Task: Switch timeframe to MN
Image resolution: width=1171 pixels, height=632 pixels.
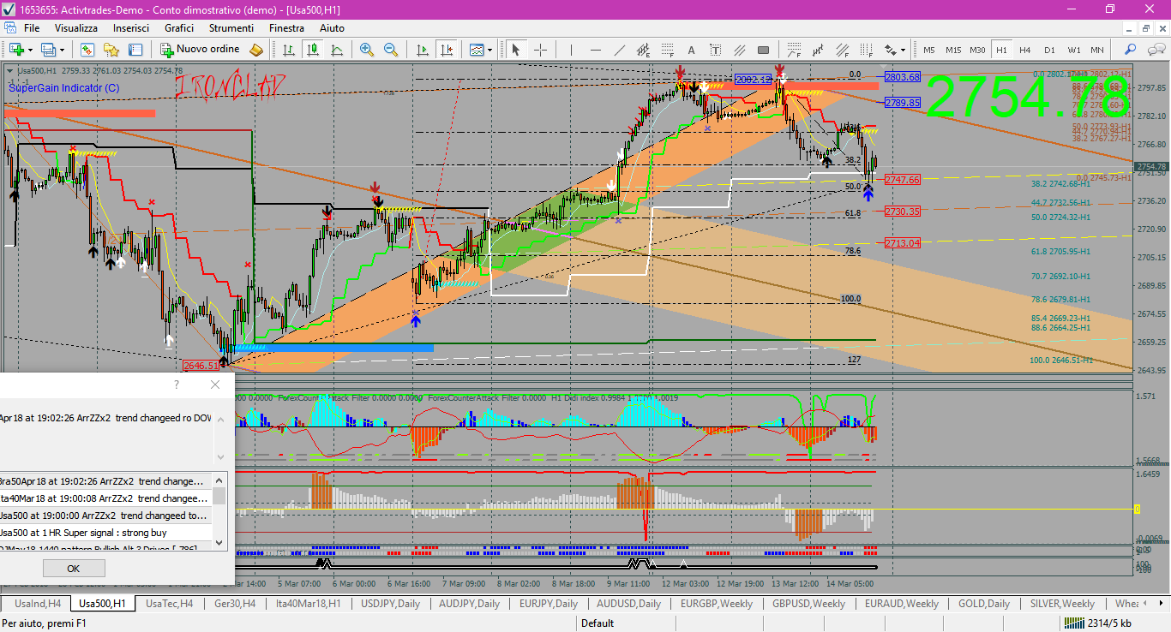Action: [x=1097, y=50]
